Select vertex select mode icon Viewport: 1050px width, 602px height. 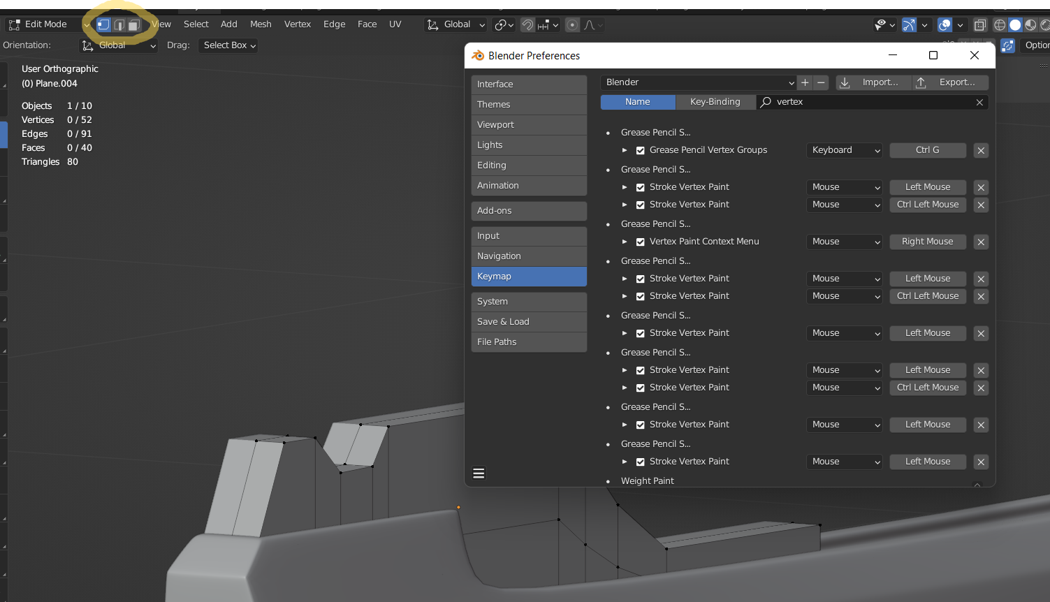pos(103,24)
